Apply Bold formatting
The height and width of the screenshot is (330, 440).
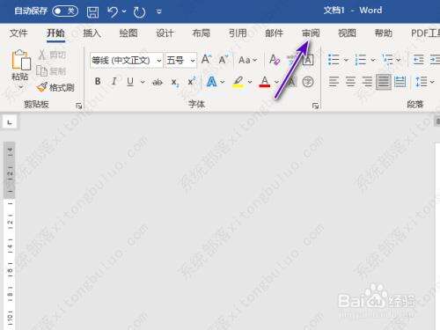coord(98,81)
